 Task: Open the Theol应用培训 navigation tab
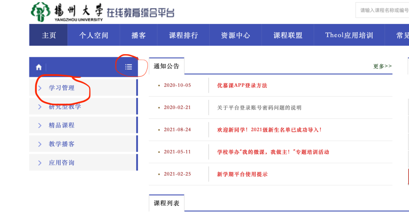[349, 35]
